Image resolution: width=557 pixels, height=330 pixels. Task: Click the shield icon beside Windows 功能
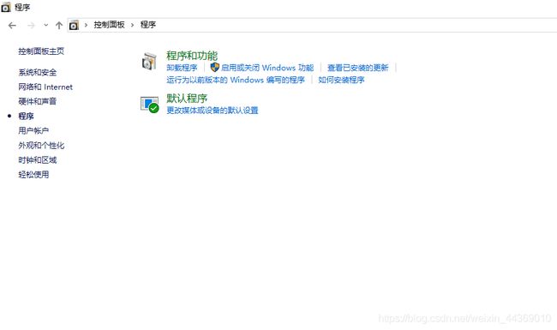point(214,67)
